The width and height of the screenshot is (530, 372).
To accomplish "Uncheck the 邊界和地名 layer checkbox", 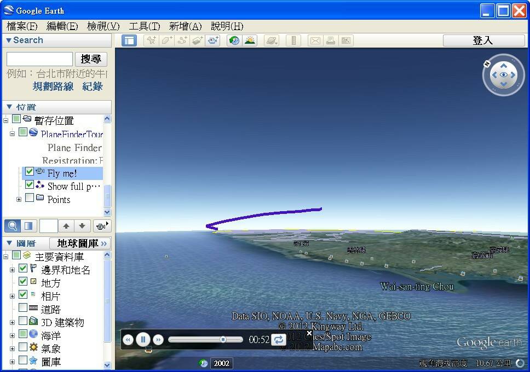I will point(23,268).
